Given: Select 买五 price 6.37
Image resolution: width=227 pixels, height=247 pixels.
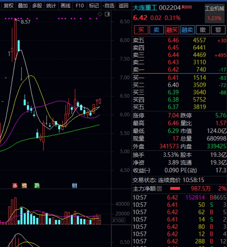Looking at the screenshot, I should click(x=173, y=107).
